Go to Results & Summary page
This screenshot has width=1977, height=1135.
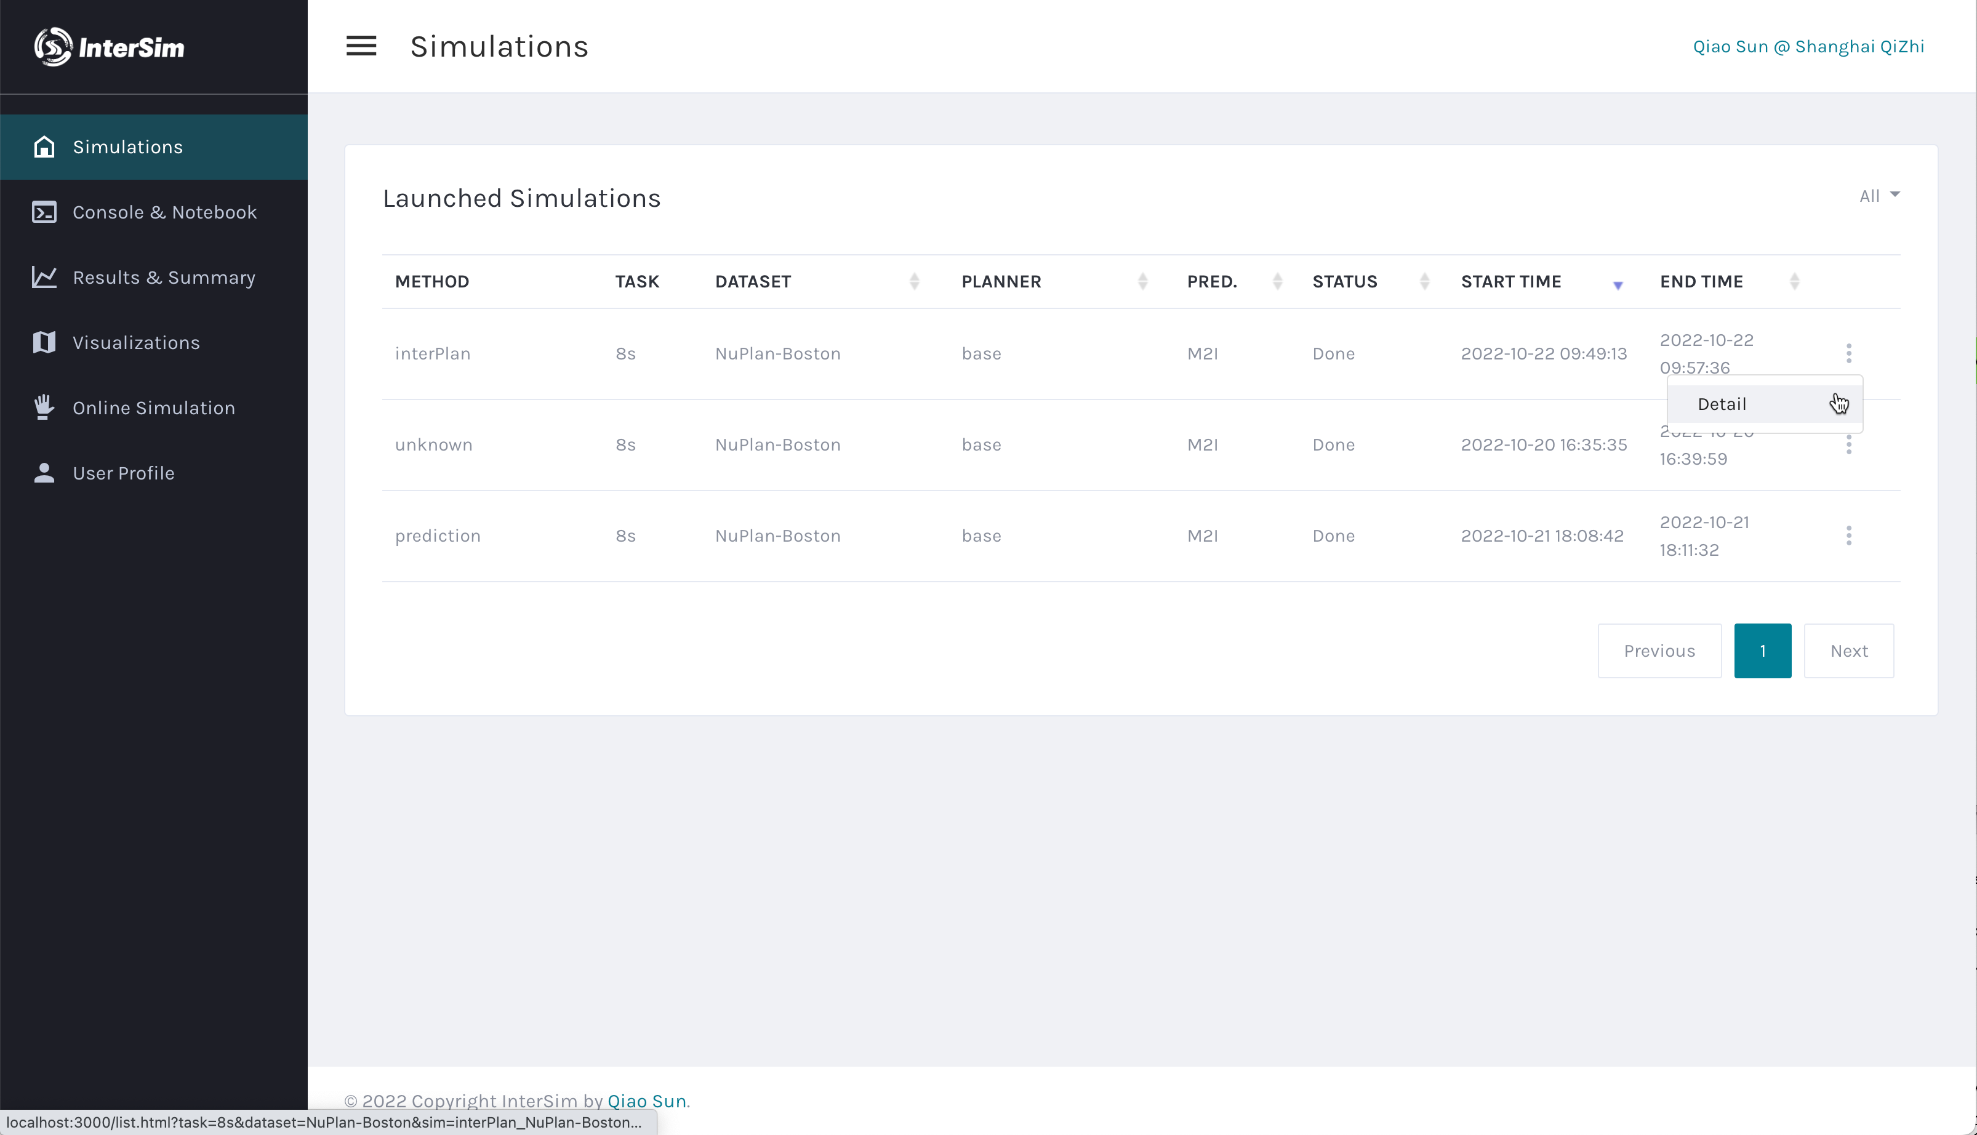pos(164,278)
